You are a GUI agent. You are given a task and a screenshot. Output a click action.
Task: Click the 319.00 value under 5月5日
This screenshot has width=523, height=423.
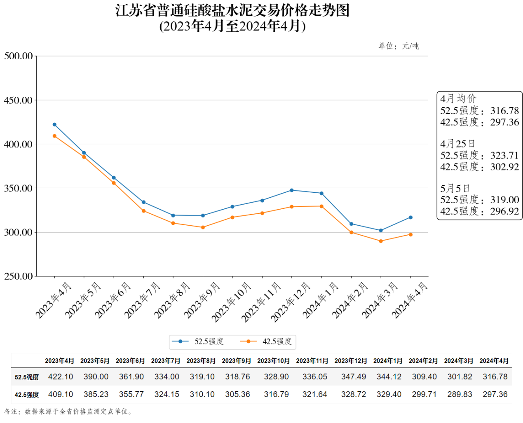click(x=504, y=200)
